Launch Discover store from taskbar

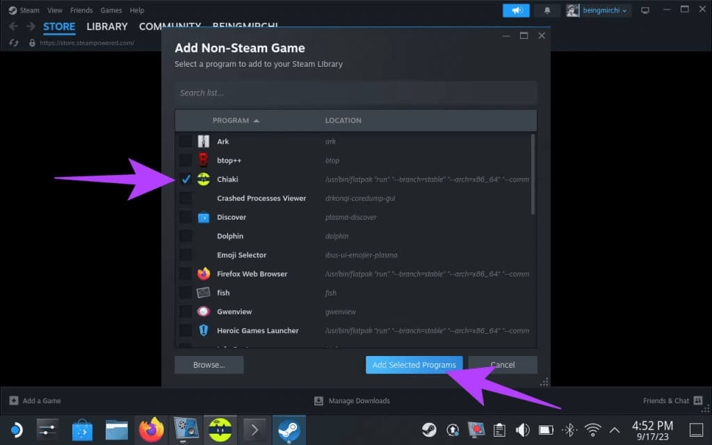(82, 430)
